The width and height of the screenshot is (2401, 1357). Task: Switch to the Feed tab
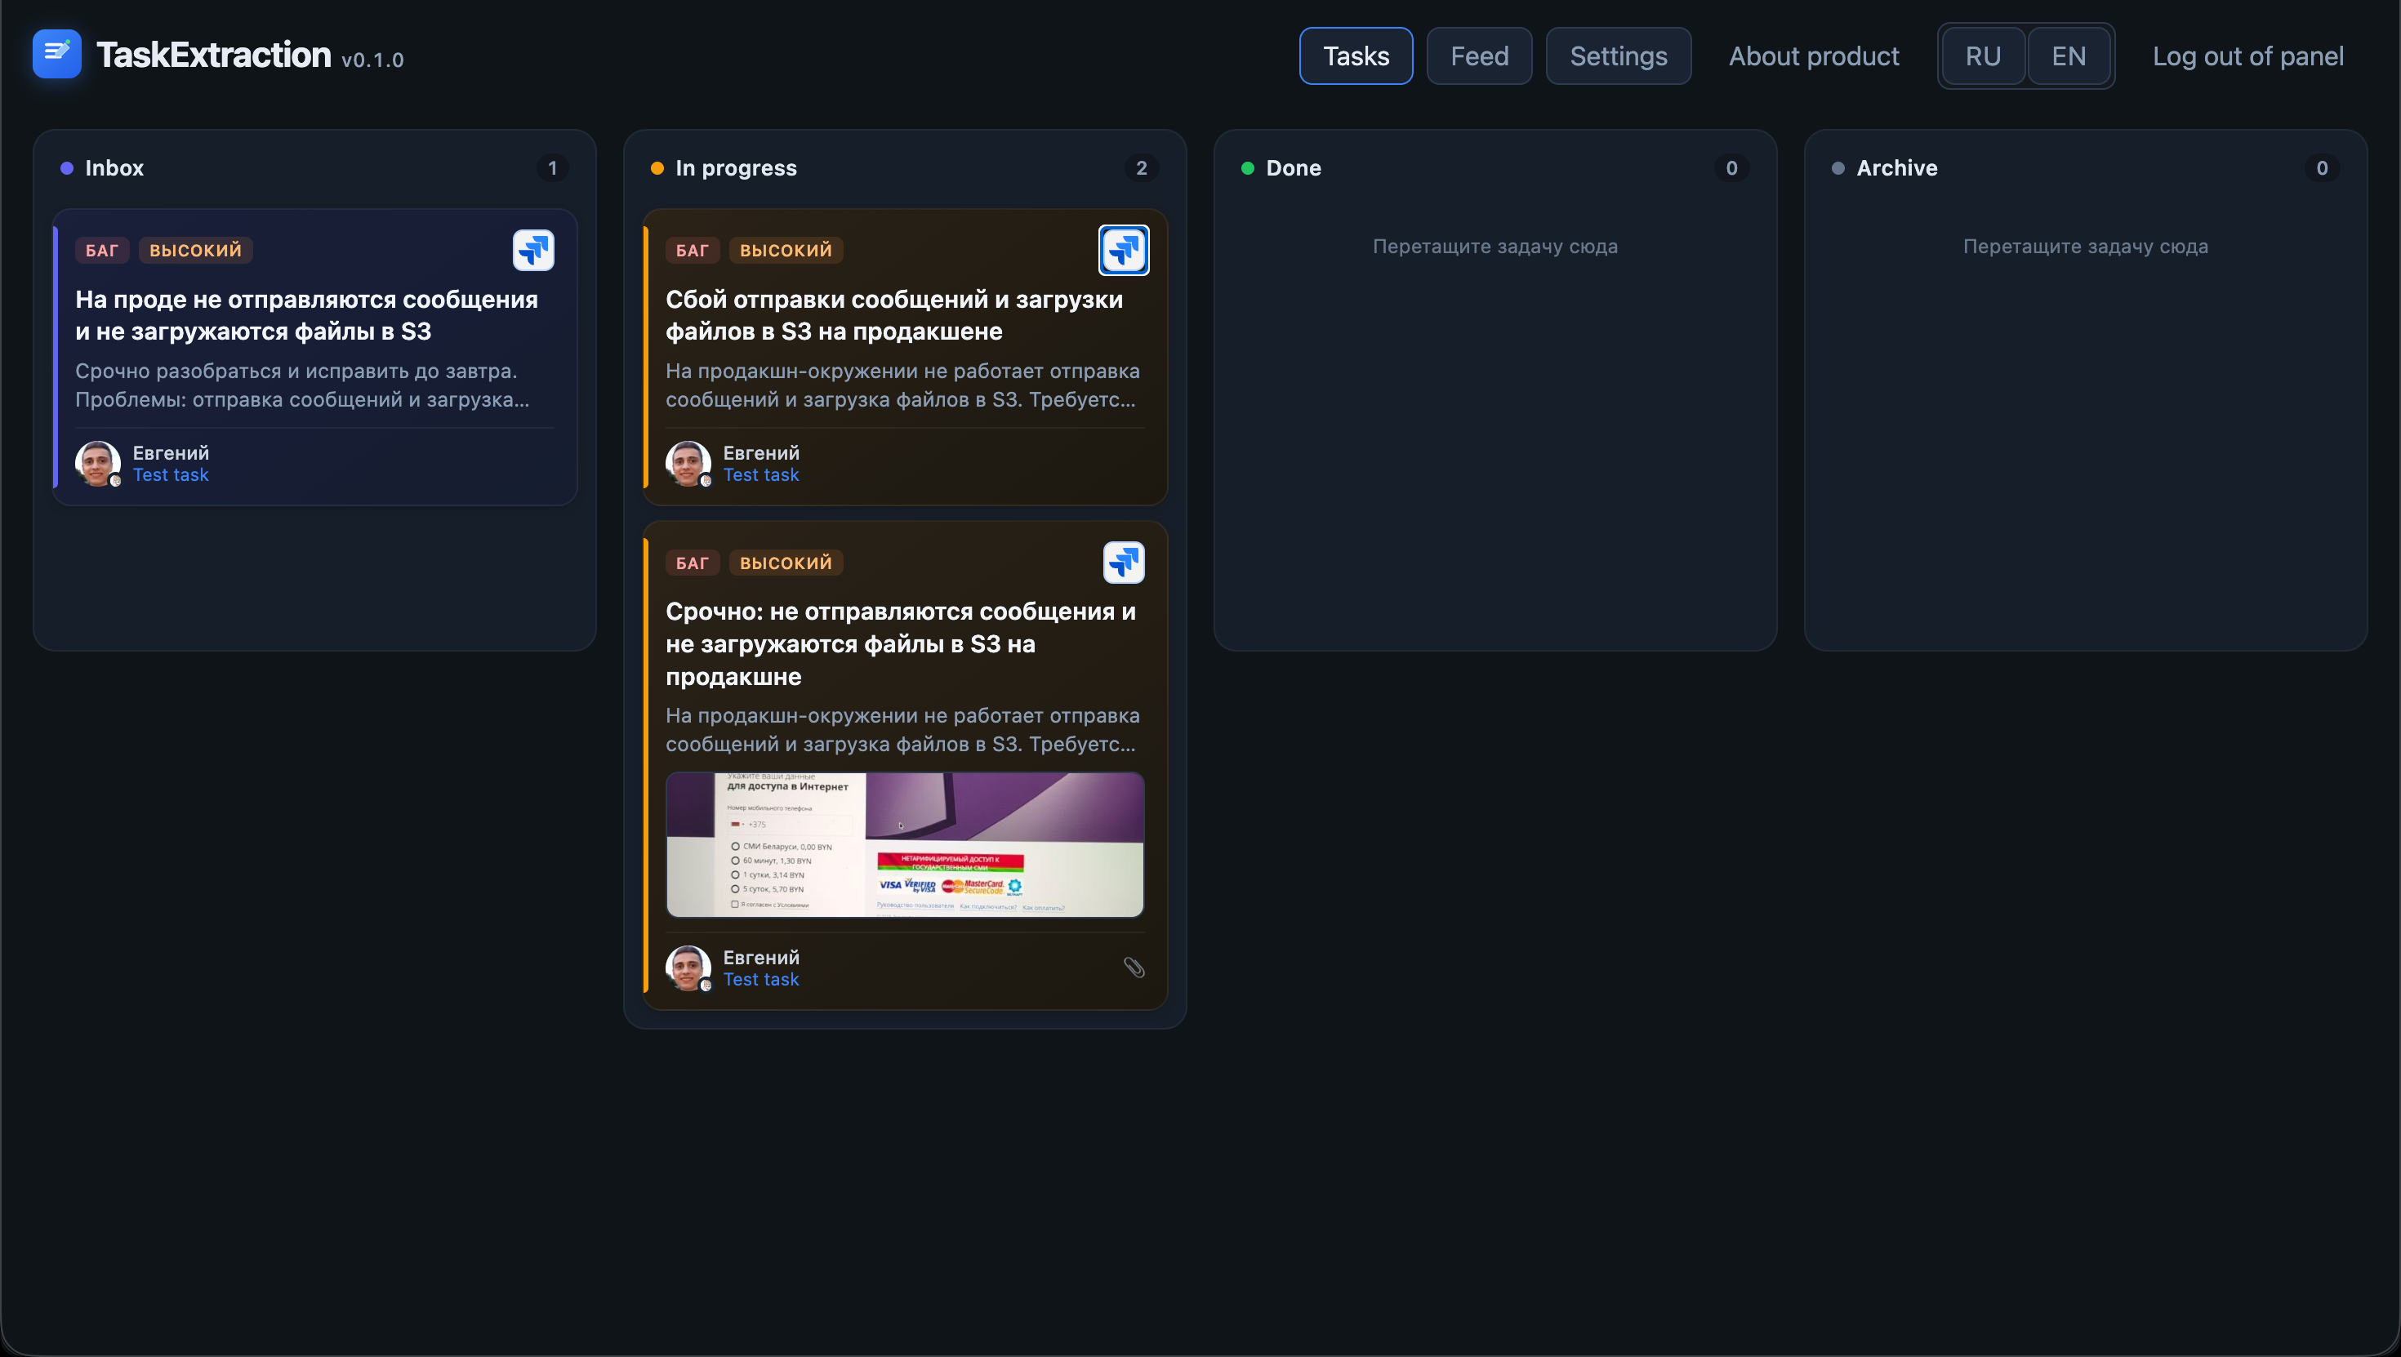pyautogui.click(x=1479, y=56)
